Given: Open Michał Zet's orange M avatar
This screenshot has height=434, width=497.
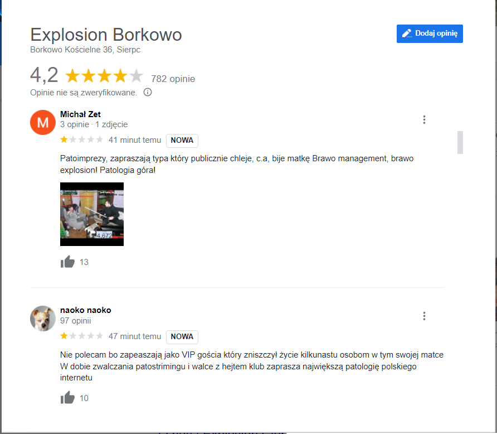Looking at the screenshot, I should coord(43,123).
